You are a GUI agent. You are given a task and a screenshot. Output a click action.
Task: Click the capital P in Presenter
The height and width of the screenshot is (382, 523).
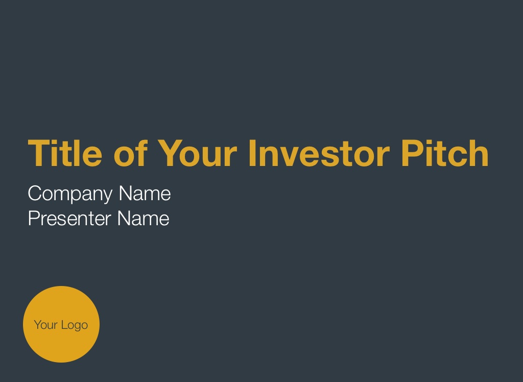click(x=34, y=219)
